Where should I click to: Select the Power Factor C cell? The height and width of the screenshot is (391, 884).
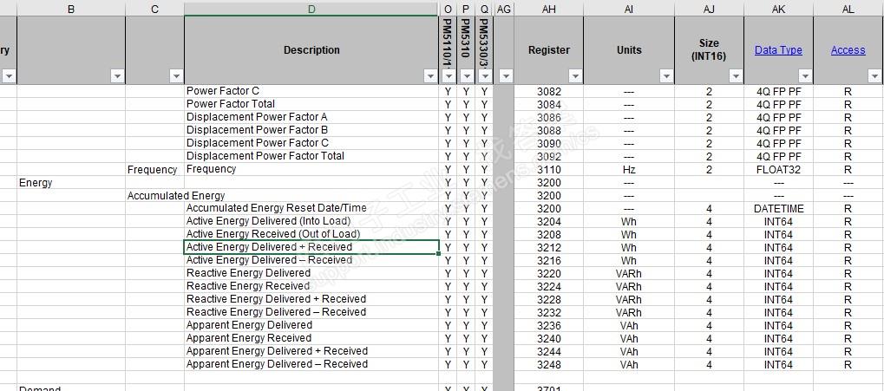click(311, 91)
